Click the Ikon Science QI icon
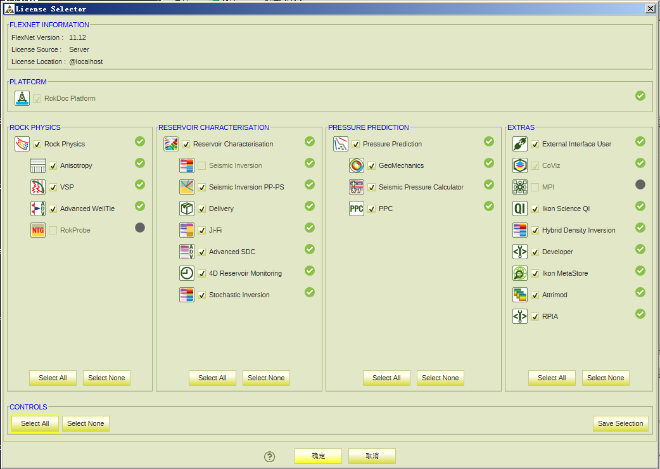660x469 pixels. coord(520,209)
